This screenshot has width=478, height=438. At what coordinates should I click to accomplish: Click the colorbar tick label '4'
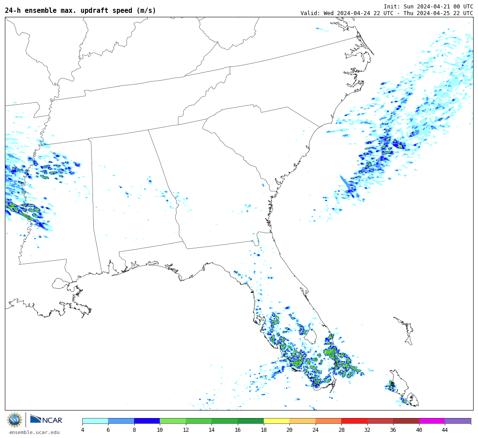tap(83, 430)
